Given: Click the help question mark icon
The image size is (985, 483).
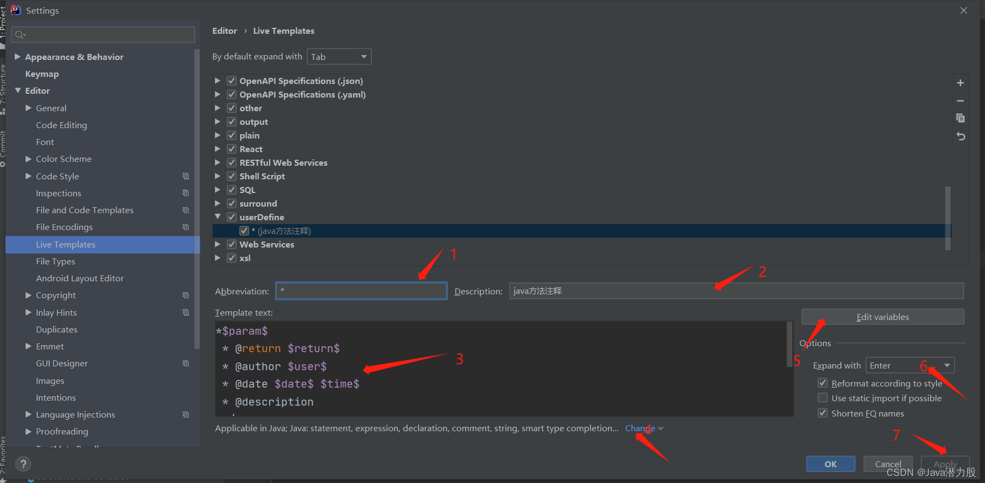Looking at the screenshot, I should click(23, 464).
